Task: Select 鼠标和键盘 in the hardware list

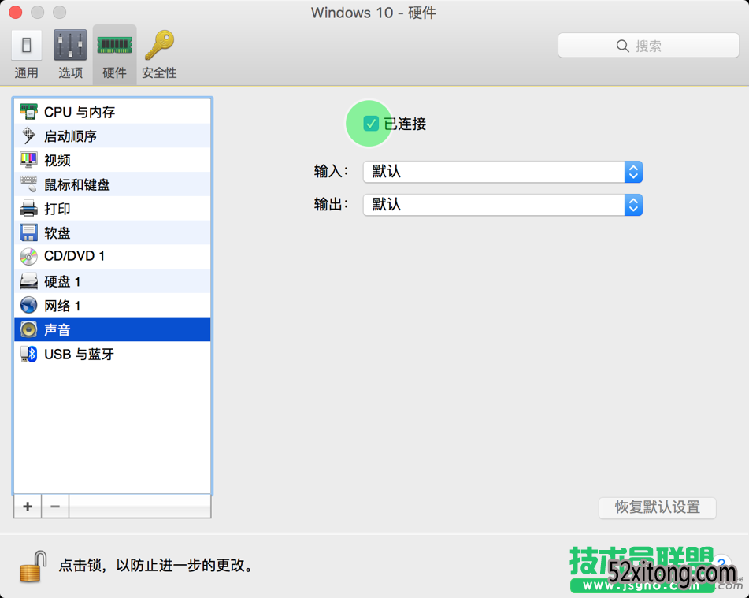Action: point(113,184)
